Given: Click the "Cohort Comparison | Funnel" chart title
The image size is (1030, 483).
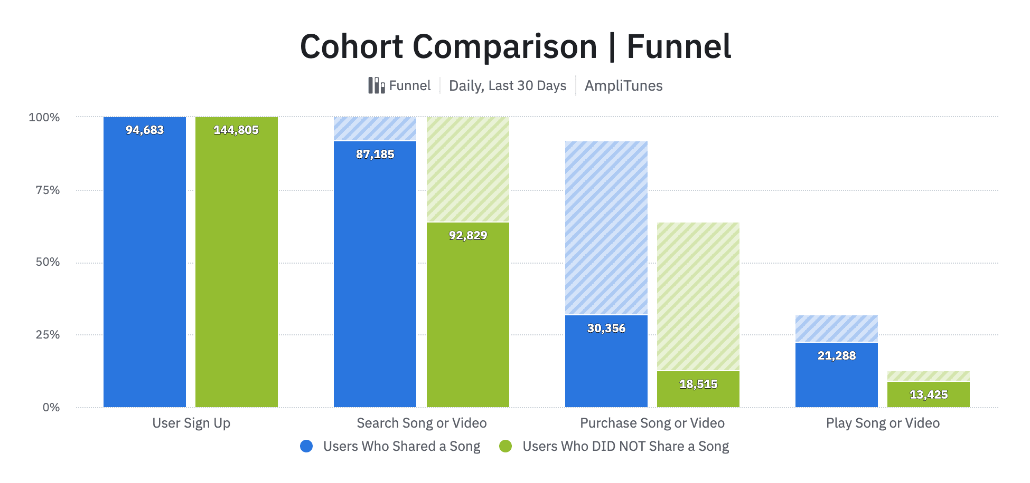Looking at the screenshot, I should (x=515, y=46).
